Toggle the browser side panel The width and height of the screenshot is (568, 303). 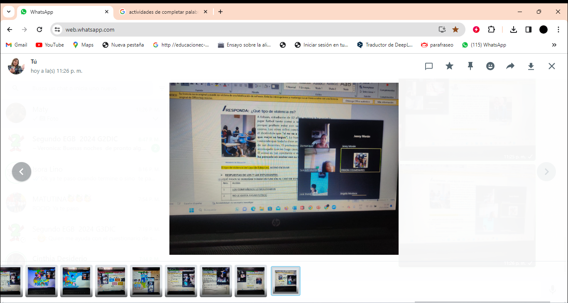point(529,30)
